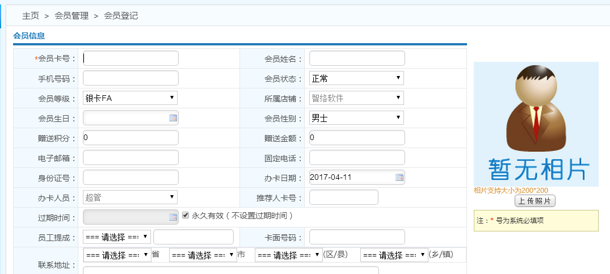Open 会员性别 dropdown showing 男士
The width and height of the screenshot is (610, 274).
356,118
